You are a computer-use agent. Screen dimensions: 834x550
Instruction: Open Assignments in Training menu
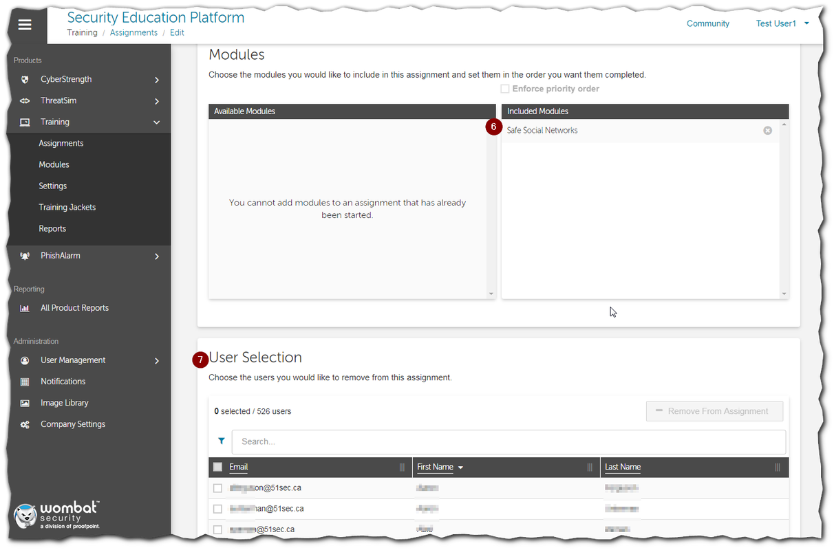[61, 144]
